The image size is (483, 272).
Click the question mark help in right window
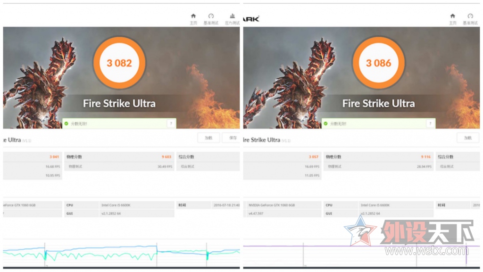point(430,124)
